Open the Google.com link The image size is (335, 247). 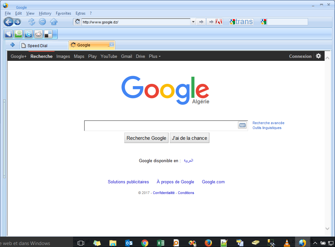click(x=213, y=182)
